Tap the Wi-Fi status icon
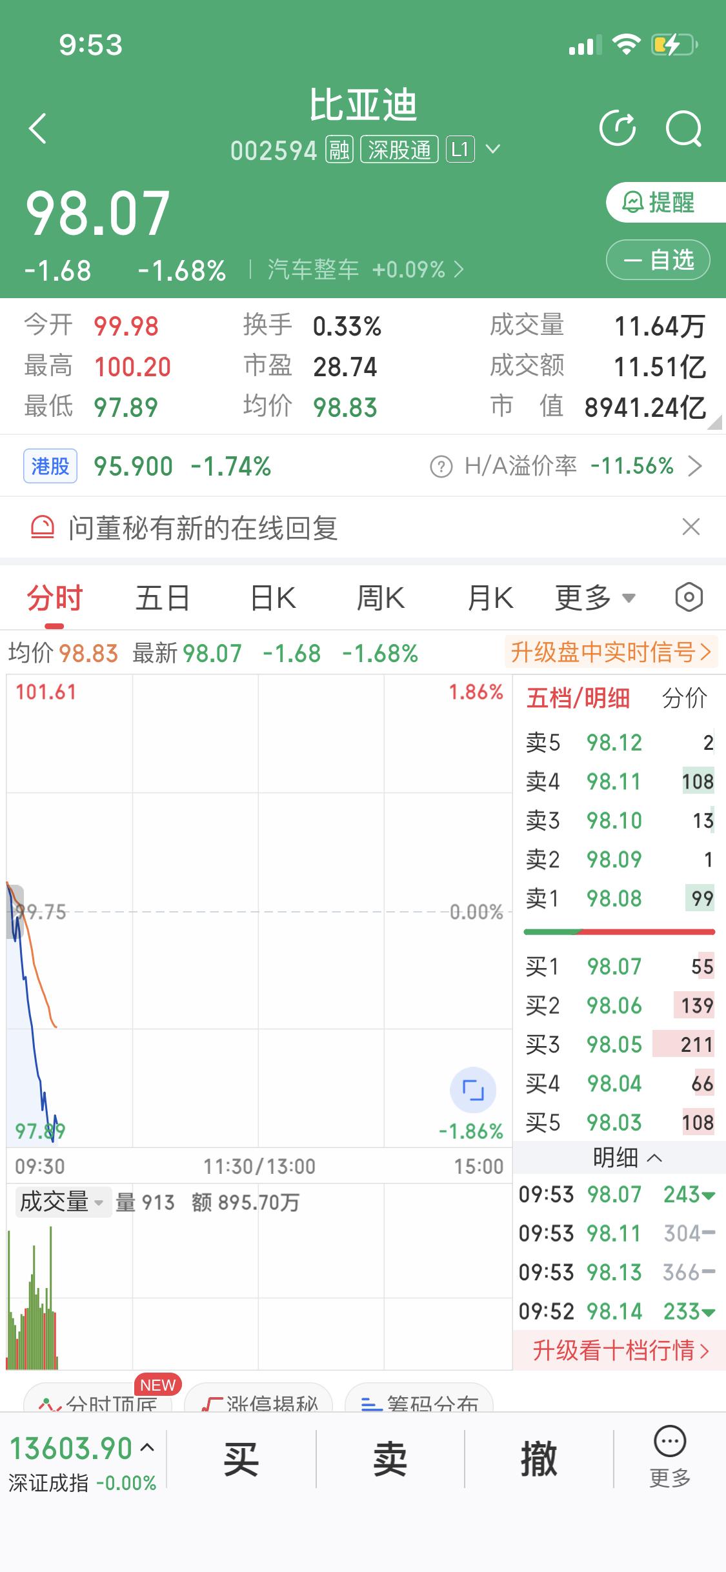 coord(625,45)
